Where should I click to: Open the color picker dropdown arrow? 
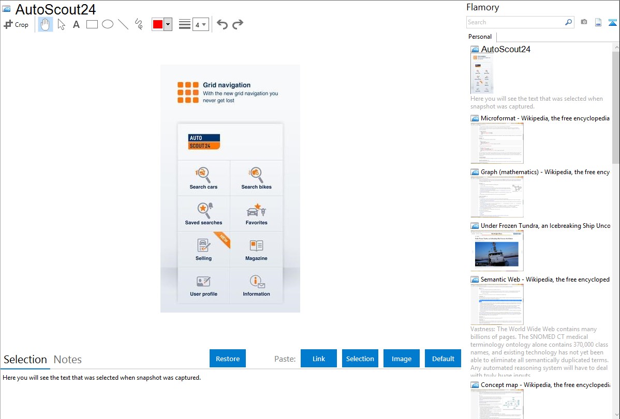point(168,24)
